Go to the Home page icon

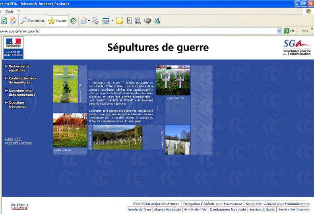click(x=13, y=21)
